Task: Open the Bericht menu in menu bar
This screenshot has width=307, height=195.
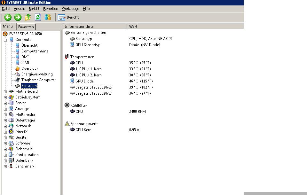Action: (x=34, y=9)
